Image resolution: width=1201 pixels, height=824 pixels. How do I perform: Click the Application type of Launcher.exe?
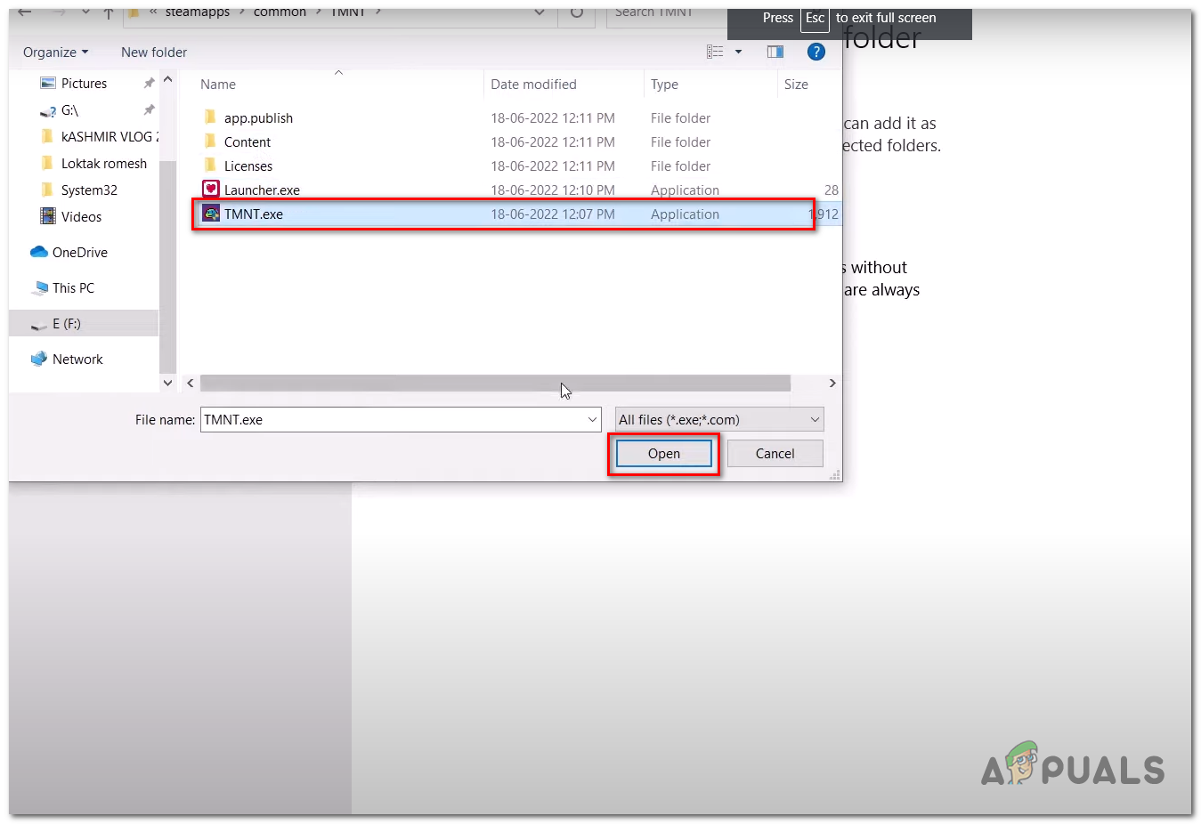coord(685,190)
